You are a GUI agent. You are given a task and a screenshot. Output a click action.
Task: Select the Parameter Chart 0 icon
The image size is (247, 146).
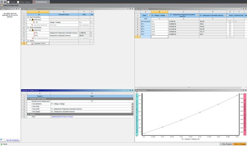33,43
